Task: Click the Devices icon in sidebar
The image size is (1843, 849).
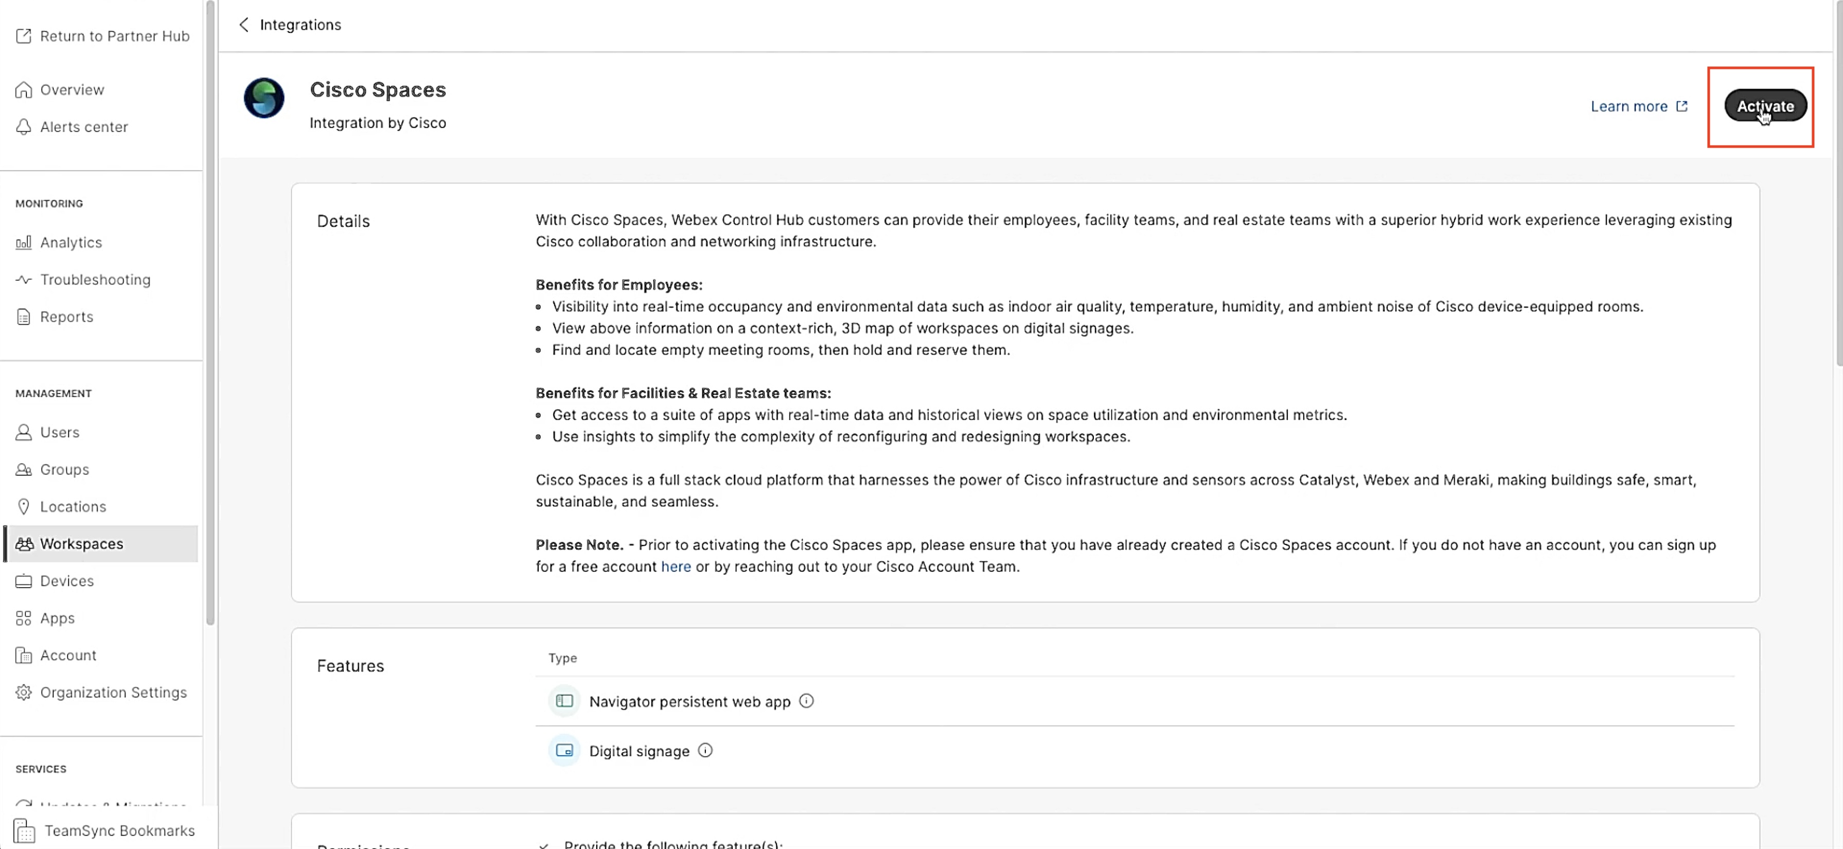Action: [24, 581]
